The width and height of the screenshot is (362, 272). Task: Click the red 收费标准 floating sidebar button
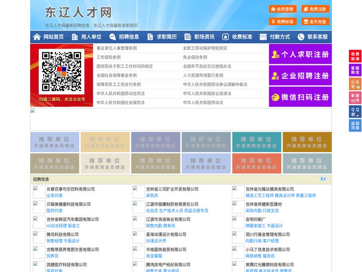(x=355, y=56)
